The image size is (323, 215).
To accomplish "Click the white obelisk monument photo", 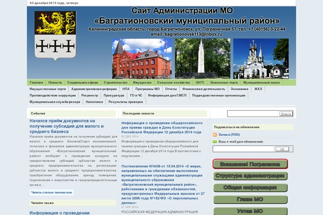I will pos(202,59).
